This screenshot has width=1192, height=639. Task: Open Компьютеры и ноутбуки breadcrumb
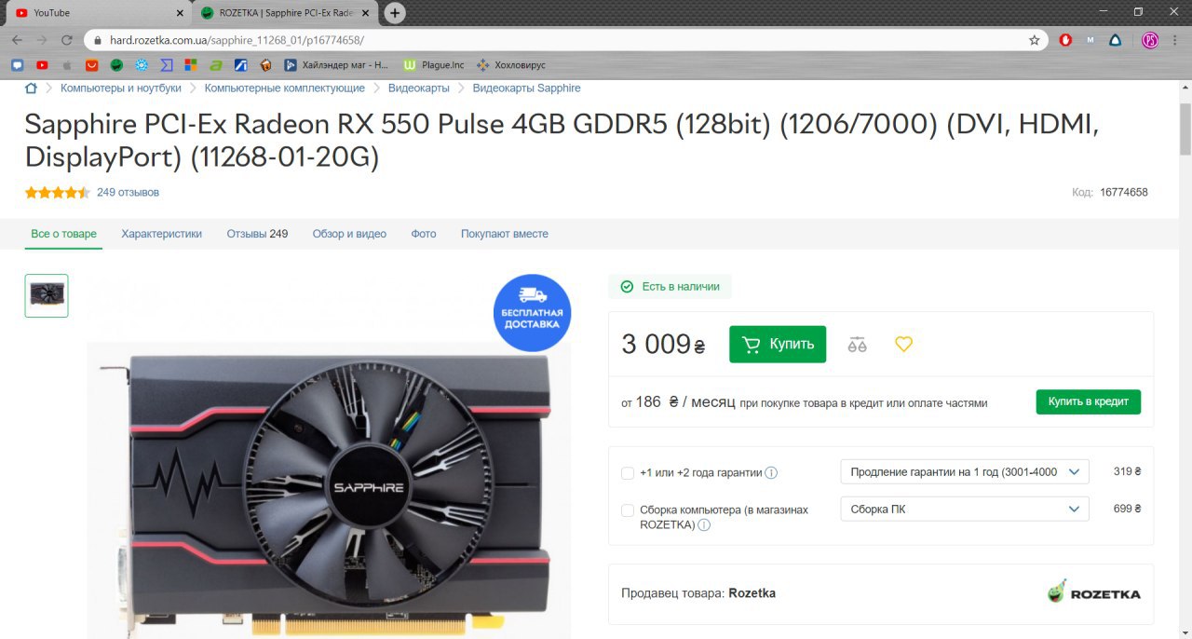121,88
